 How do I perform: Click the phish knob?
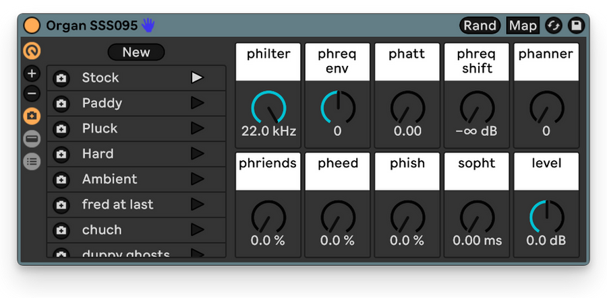pyautogui.click(x=407, y=217)
